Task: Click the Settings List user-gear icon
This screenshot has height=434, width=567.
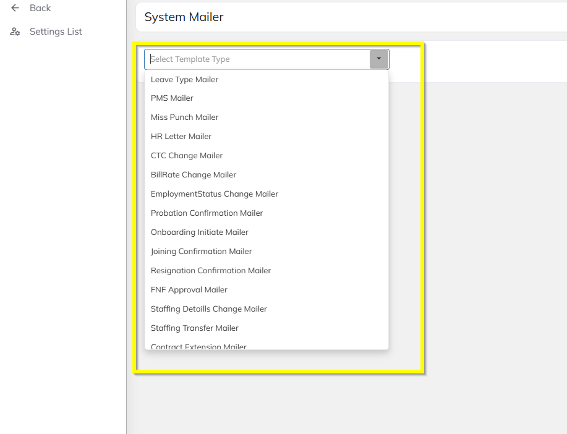Action: click(x=15, y=32)
